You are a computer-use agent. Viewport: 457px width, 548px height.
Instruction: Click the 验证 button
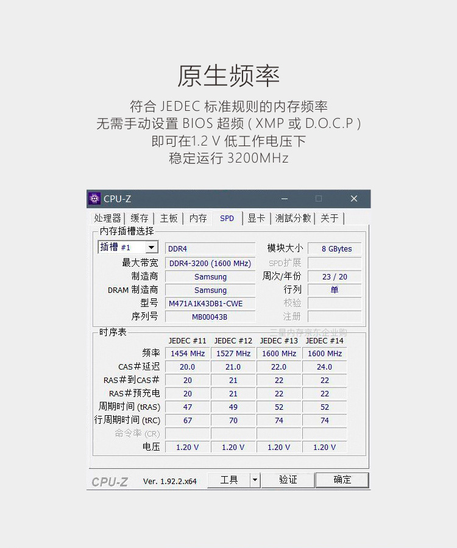pos(288,480)
